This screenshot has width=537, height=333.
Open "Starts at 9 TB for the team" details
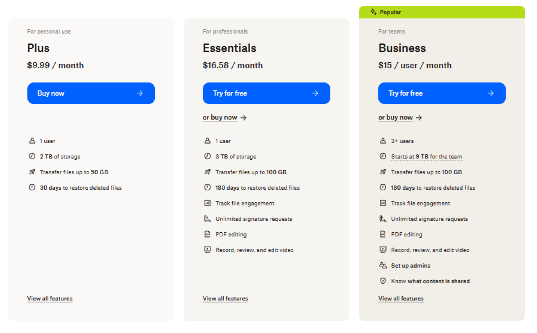426,156
